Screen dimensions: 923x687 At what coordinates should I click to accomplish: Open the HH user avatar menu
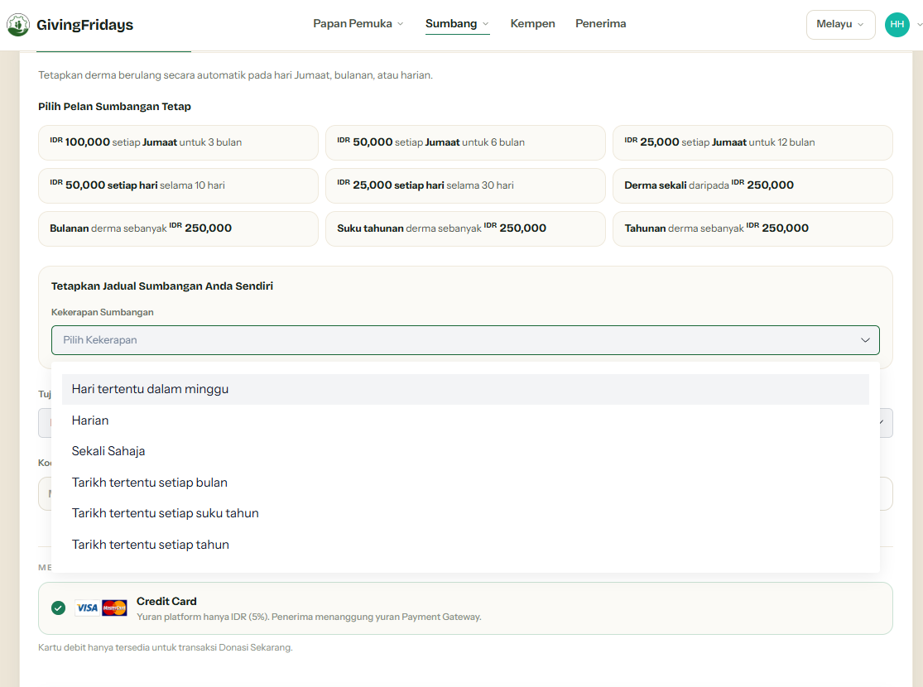pyautogui.click(x=897, y=24)
